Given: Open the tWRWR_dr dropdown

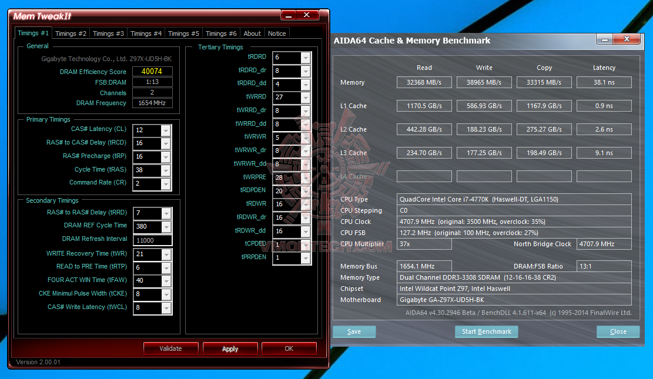Looking at the screenshot, I should (x=306, y=151).
